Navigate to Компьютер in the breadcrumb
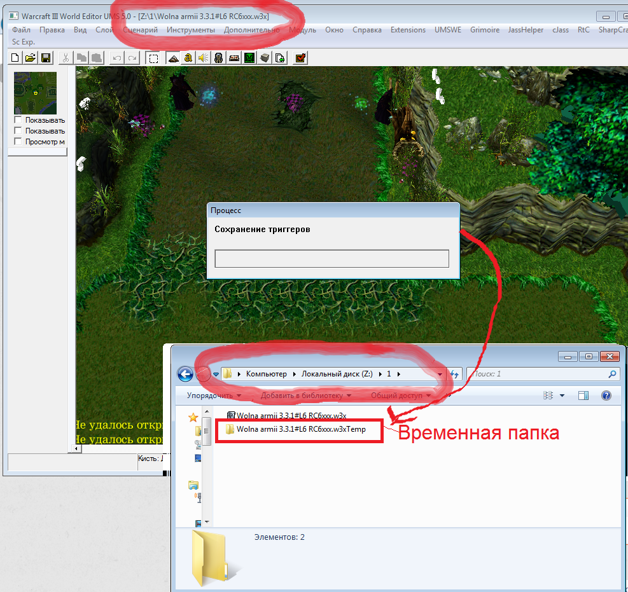Image resolution: width=628 pixels, height=592 pixels. [267, 374]
